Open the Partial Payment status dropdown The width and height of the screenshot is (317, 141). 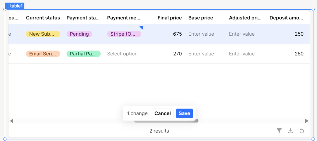(83, 54)
